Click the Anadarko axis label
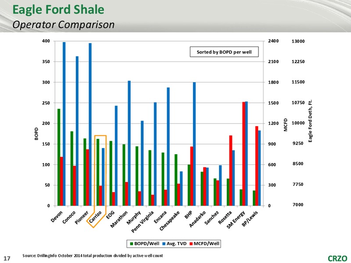The height and width of the screenshot is (263, 351). [x=197, y=219]
